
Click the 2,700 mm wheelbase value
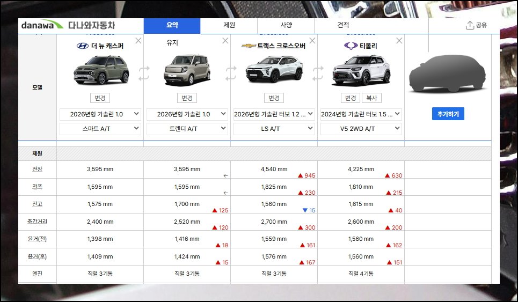click(x=274, y=222)
